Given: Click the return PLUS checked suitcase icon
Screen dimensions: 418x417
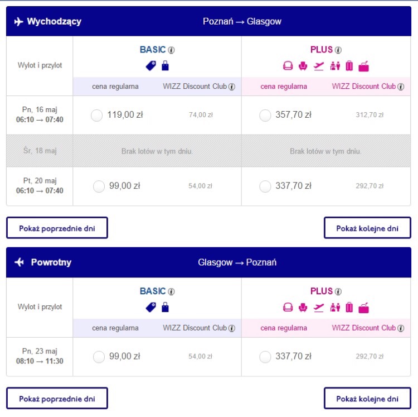Looking at the screenshot, I should (349, 307).
